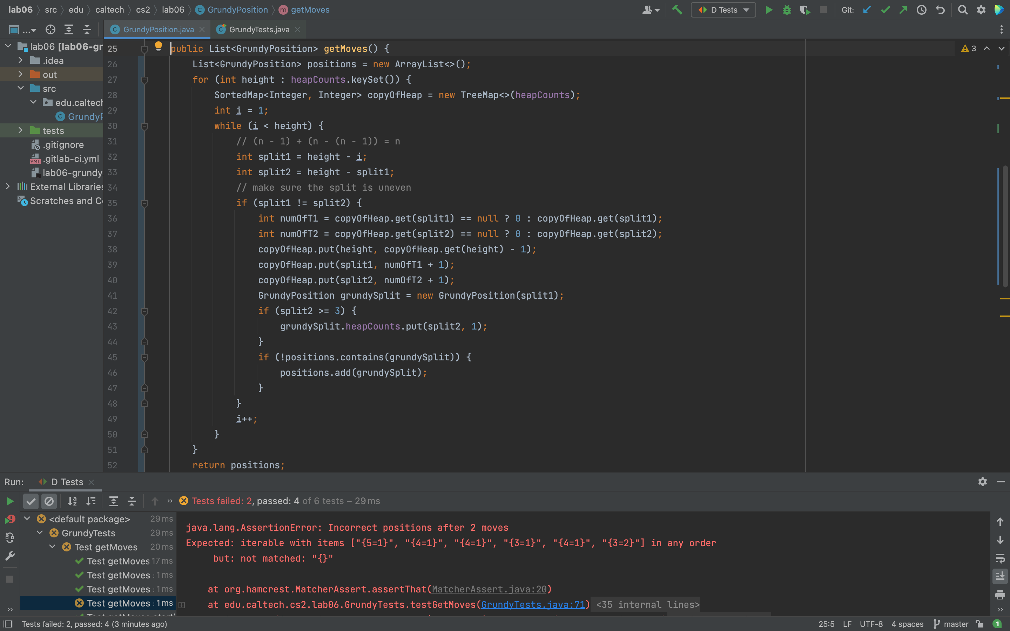
Task: Click the Build project hammer icon
Action: [677, 9]
